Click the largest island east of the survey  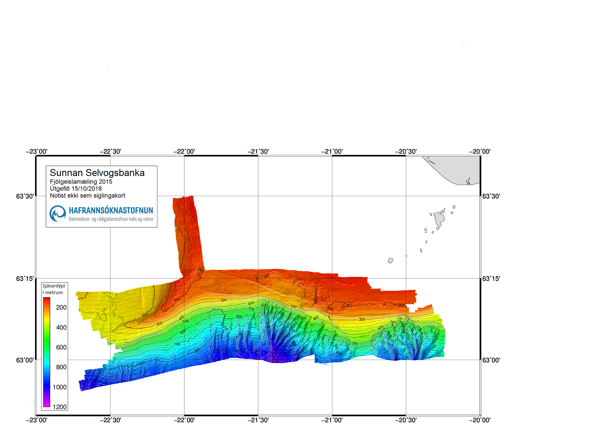tap(439, 218)
